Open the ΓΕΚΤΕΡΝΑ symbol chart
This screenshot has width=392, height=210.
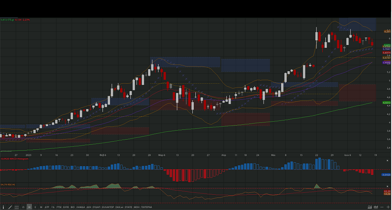[x=146, y=207]
